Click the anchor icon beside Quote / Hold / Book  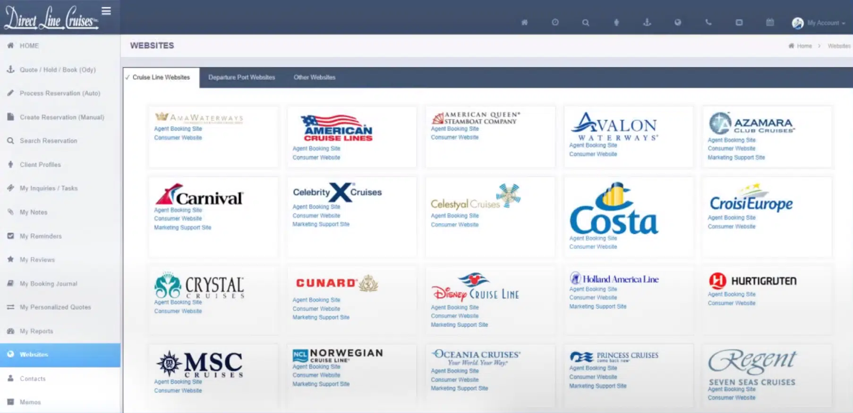(x=10, y=69)
